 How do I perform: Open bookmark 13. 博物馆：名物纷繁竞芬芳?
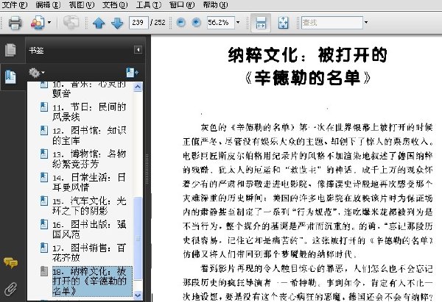pyautogui.click(x=89, y=159)
